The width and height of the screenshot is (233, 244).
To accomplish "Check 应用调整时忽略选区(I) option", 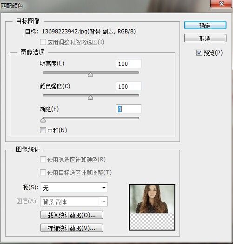I will pyautogui.click(x=43, y=42).
